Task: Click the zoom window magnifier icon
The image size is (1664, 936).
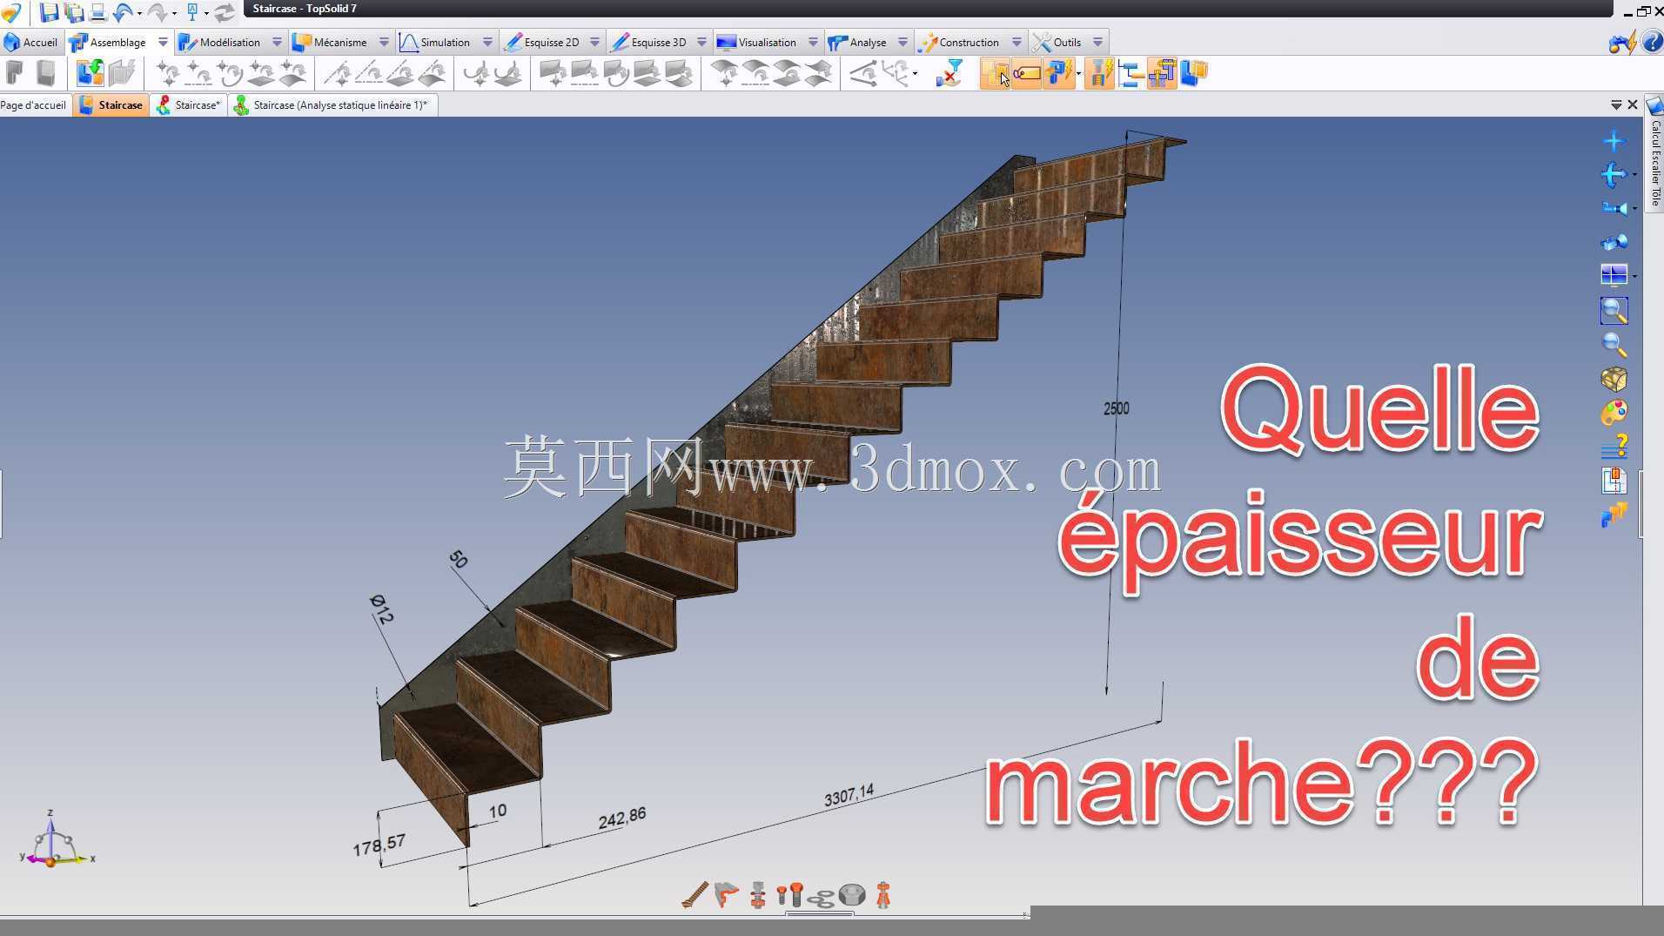Action: coord(1614,311)
